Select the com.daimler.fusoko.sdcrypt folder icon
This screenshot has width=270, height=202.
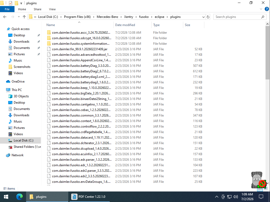coord(49,38)
